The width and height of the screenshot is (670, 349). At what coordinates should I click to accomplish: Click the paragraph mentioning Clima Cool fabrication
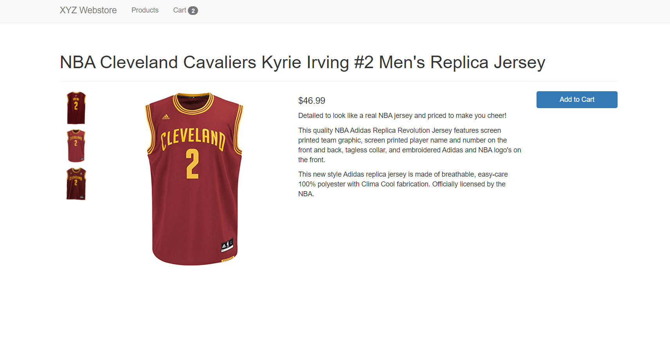[403, 184]
